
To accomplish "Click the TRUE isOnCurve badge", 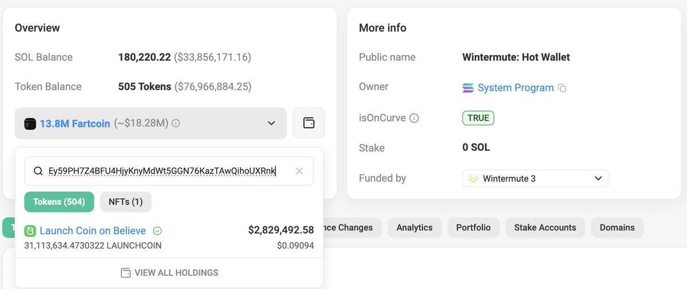I will coord(478,118).
